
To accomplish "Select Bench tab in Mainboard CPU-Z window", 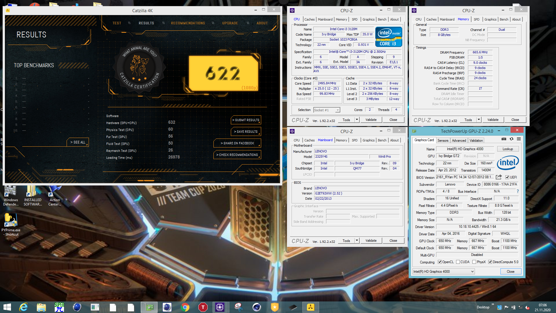I will 382,140.
